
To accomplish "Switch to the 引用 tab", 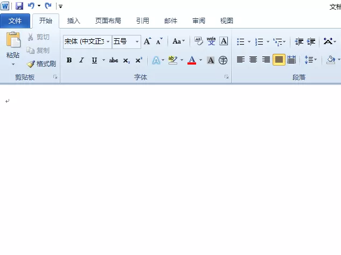I will click(x=142, y=21).
